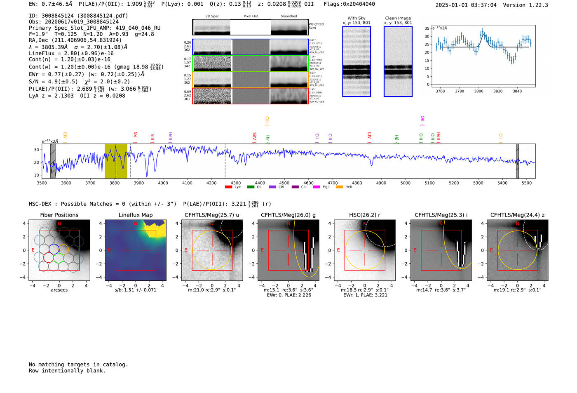
Task: Open the CFHTLS/Meg(25.7) u image
Action: point(212,250)
